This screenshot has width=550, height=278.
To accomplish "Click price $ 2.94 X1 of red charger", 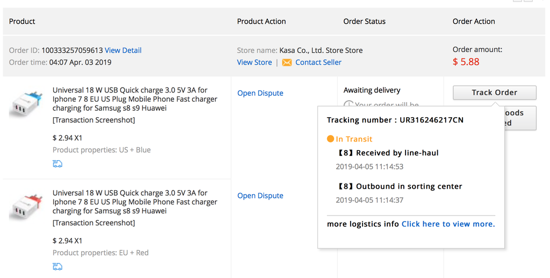I will pyautogui.click(x=67, y=241).
